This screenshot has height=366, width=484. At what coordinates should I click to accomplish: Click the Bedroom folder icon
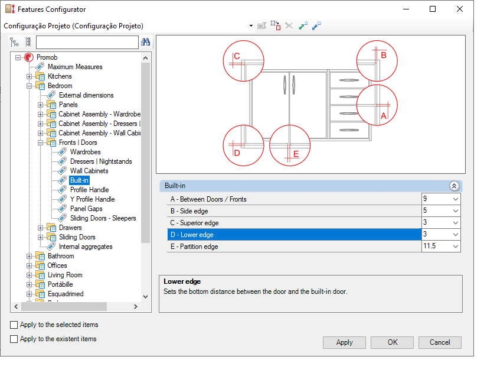(40, 86)
